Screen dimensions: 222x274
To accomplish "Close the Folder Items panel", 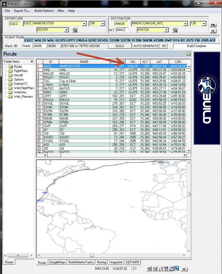I will [32, 62].
